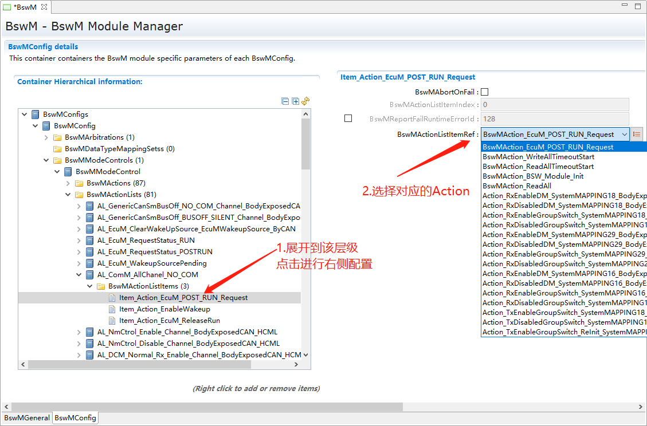Click the BswMConfigs container icon
Screen dimensions: 647x426
point(36,115)
